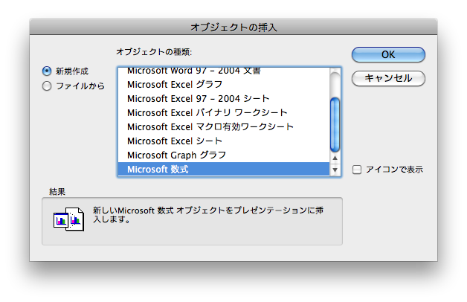Viewport: 467px width, 302px height.
Task: Click the list scrollbar down arrow
Action: tap(335, 170)
